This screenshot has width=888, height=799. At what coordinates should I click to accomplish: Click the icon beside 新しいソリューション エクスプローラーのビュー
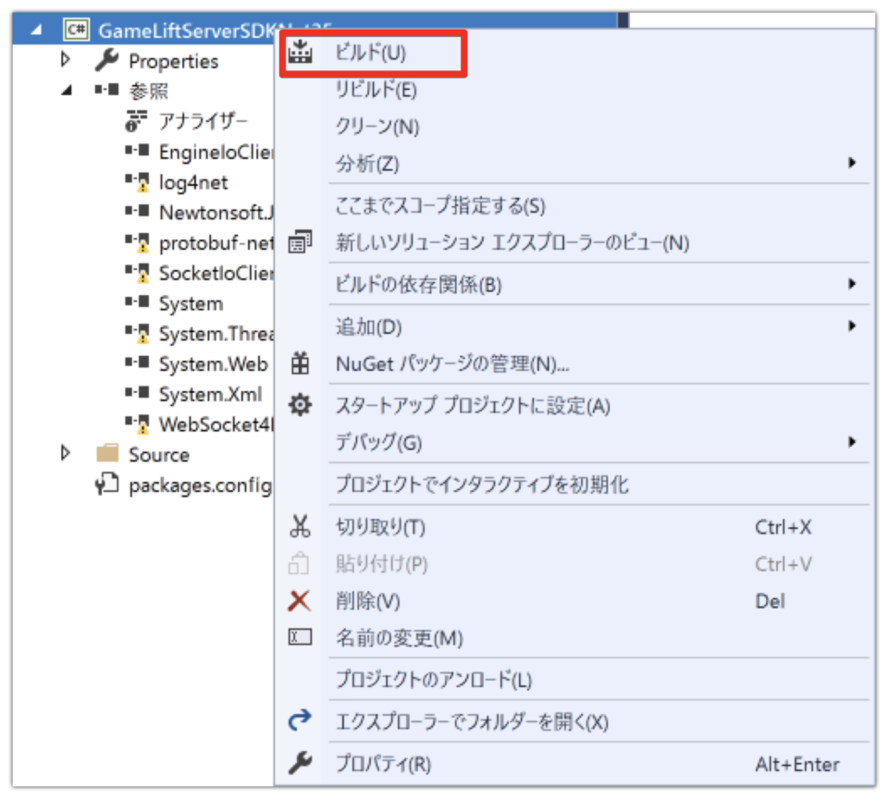[298, 240]
